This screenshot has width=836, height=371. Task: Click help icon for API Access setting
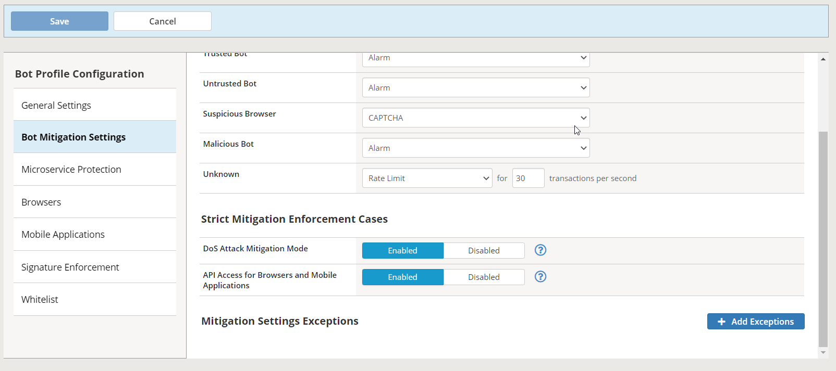(540, 277)
